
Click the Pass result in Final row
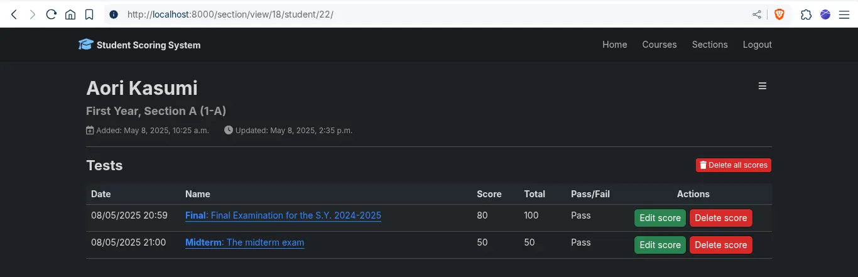coord(581,215)
